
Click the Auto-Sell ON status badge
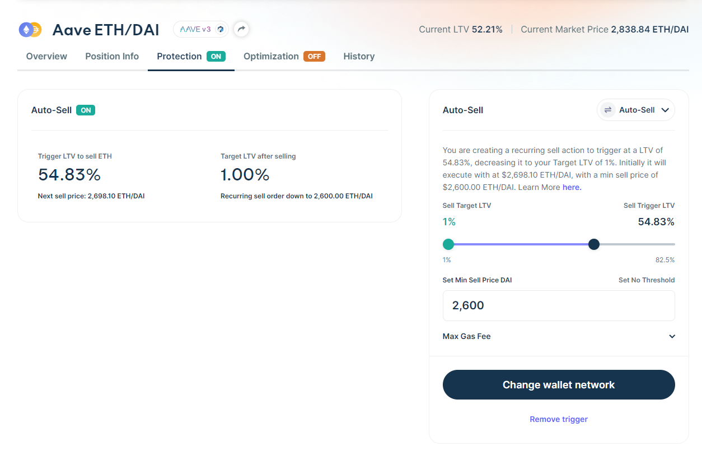[86, 110]
